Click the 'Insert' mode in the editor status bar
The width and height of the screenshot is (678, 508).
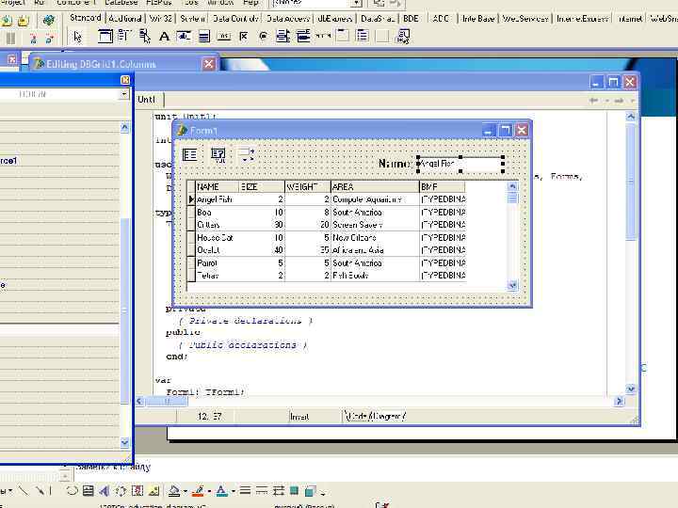299,417
